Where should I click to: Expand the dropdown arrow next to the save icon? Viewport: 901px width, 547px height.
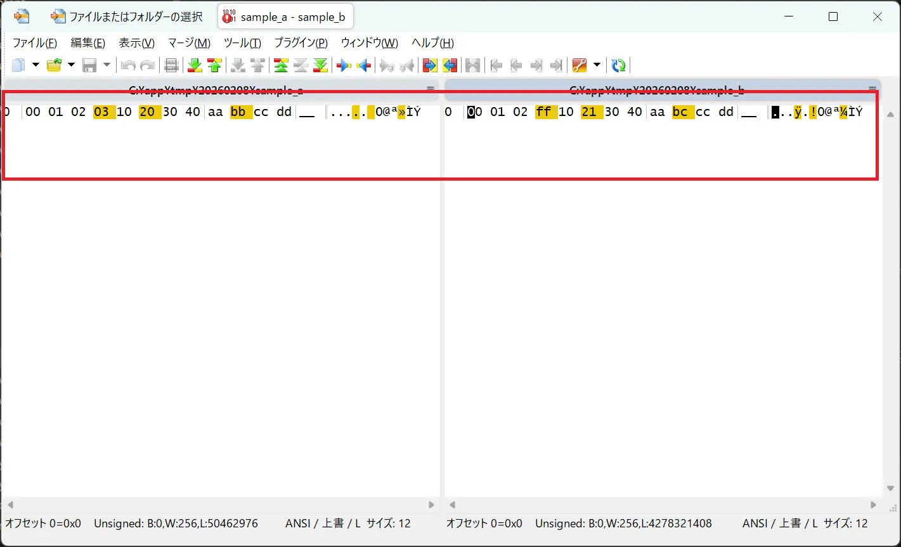pyautogui.click(x=107, y=65)
